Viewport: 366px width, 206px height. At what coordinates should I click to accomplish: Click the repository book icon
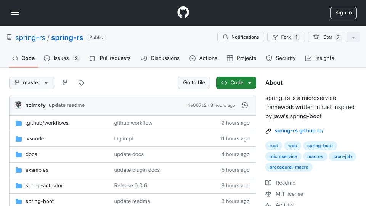point(9,37)
